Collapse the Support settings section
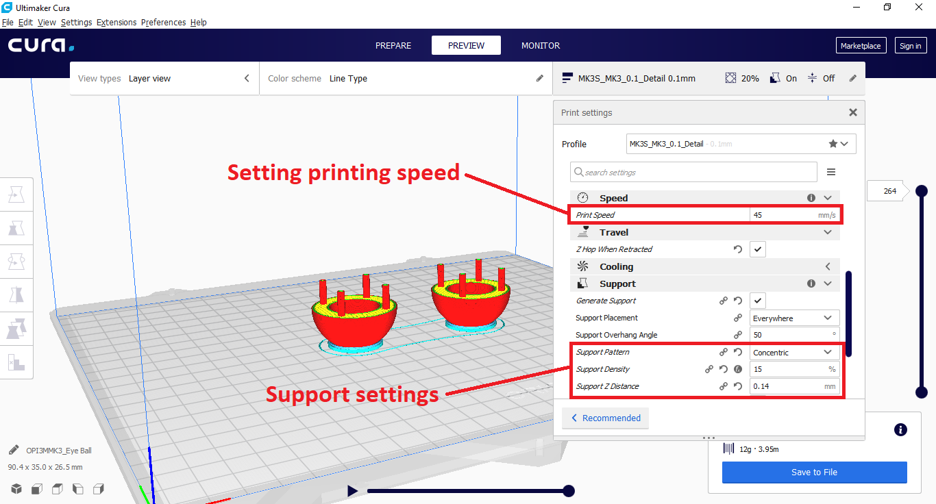This screenshot has height=504, width=936. coord(828,283)
